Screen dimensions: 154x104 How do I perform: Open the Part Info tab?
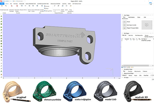[131, 35]
